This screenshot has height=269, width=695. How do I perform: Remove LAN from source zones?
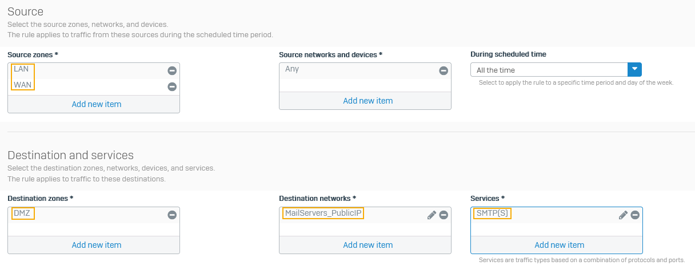172,70
